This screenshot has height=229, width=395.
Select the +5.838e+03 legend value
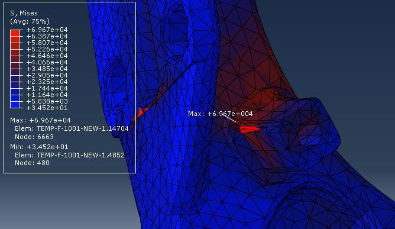pos(47,101)
